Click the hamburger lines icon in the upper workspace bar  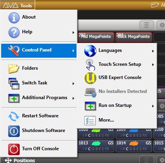click(146, 25)
